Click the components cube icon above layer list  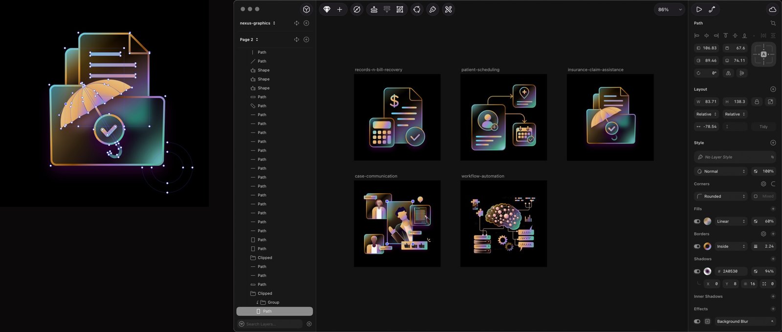click(x=306, y=9)
